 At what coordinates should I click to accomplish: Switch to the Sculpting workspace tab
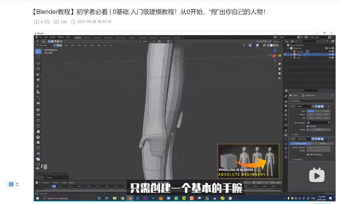[x=97, y=38]
